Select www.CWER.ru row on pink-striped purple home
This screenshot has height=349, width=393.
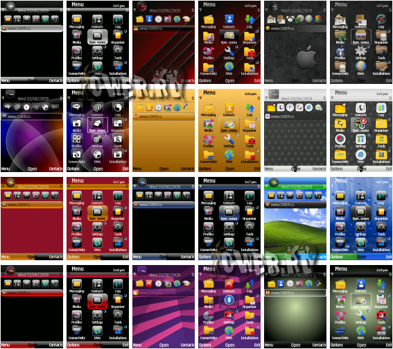click(164, 293)
